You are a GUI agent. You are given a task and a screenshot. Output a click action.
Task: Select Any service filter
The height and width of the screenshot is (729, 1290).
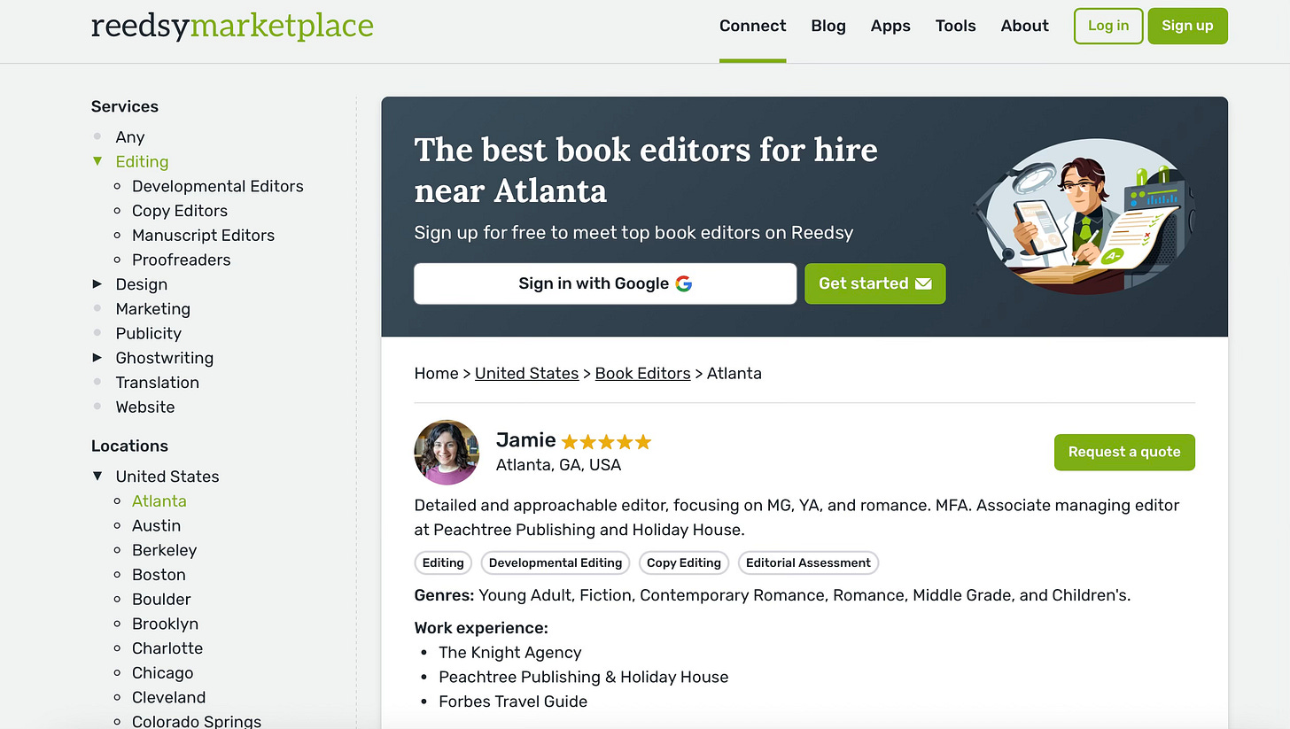(129, 137)
